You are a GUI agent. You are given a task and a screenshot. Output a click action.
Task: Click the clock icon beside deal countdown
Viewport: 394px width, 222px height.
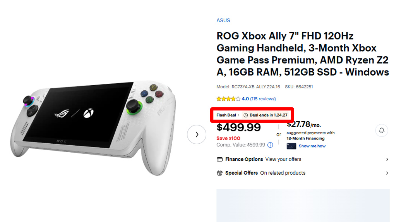(245, 115)
